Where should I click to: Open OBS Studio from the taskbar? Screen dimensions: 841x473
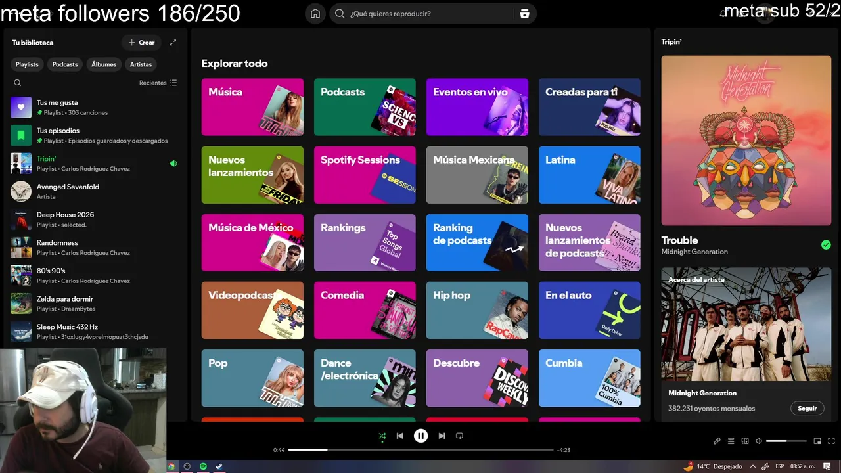tap(187, 466)
